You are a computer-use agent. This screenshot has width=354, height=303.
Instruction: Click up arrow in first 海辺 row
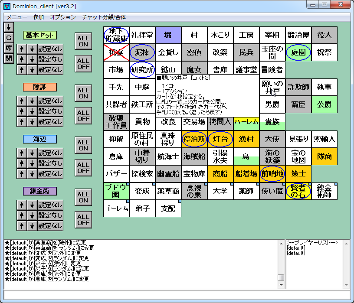pyautogui.click(x=22, y=153)
